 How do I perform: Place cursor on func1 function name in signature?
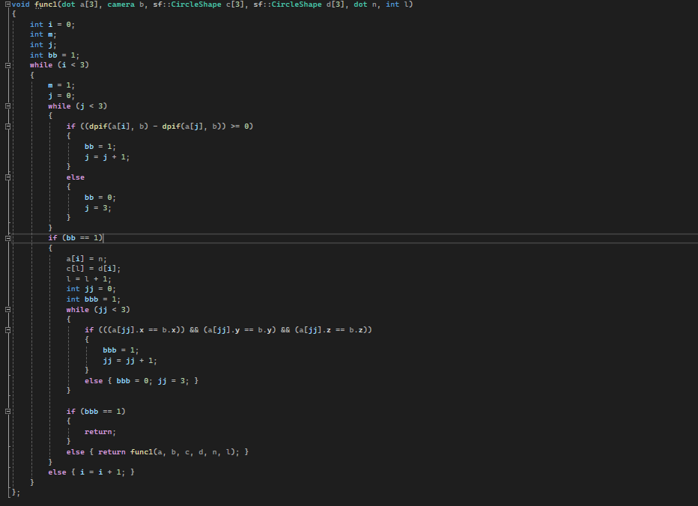(x=46, y=4)
